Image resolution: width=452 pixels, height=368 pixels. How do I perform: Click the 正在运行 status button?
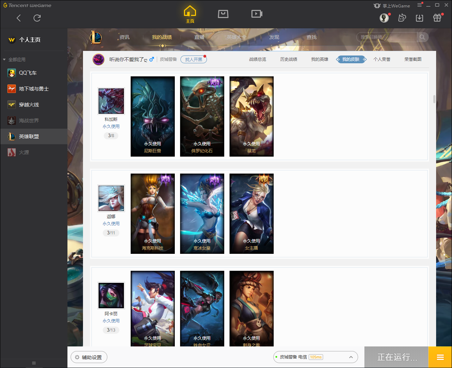pos(397,357)
